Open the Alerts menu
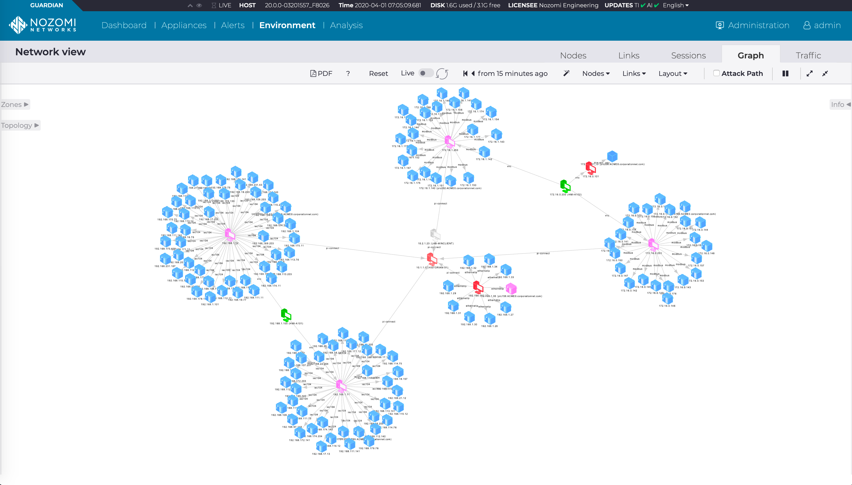The height and width of the screenshot is (485, 852). tap(232, 25)
